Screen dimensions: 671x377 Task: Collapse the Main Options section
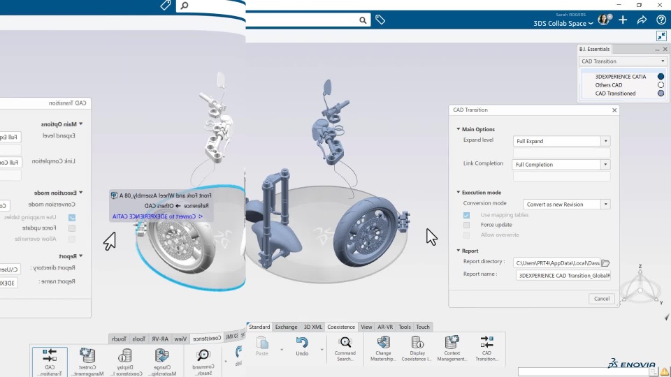(458, 129)
